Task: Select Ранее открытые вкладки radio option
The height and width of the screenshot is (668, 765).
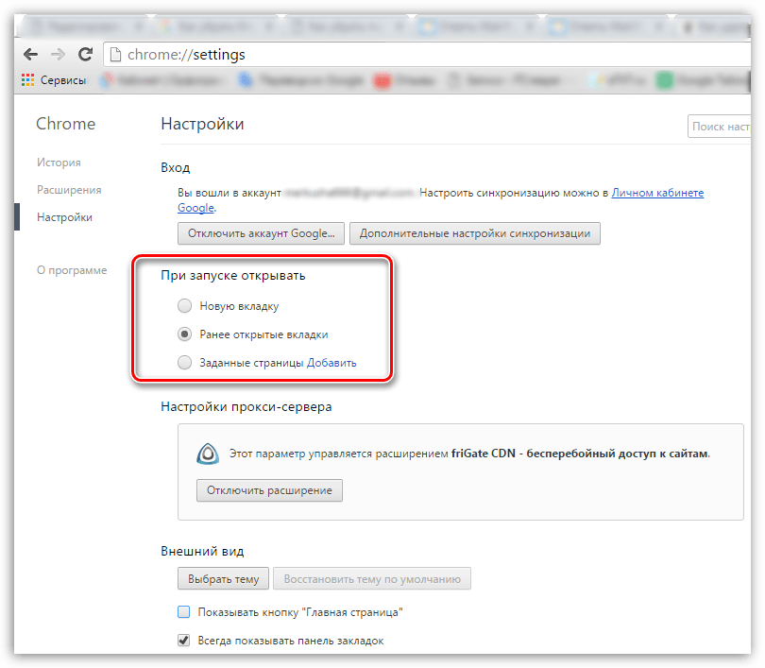Action: [184, 334]
